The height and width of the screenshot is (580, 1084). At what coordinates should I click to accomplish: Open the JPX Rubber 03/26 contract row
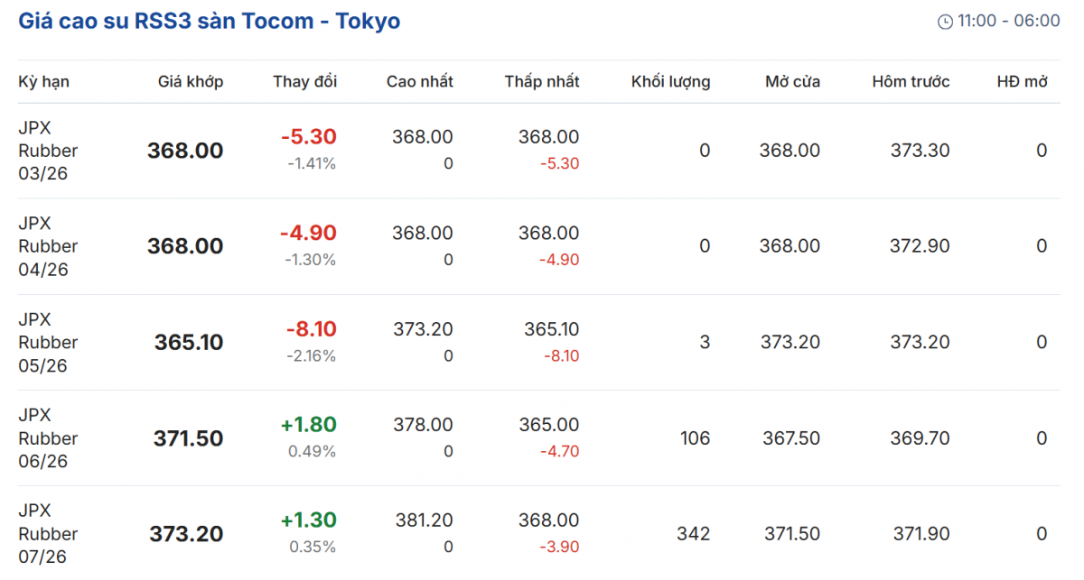coord(48,151)
